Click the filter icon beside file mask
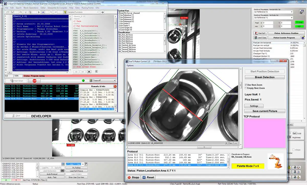 (86, 164)
